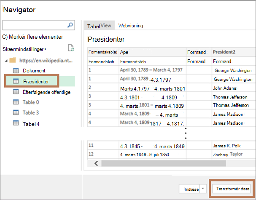
Task: Open the Indlæse dropdown arrow
Action: [x=203, y=189]
